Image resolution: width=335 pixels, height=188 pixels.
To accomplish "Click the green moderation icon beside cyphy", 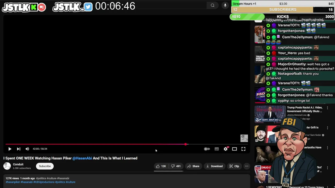I will pyautogui.click(x=274, y=101).
